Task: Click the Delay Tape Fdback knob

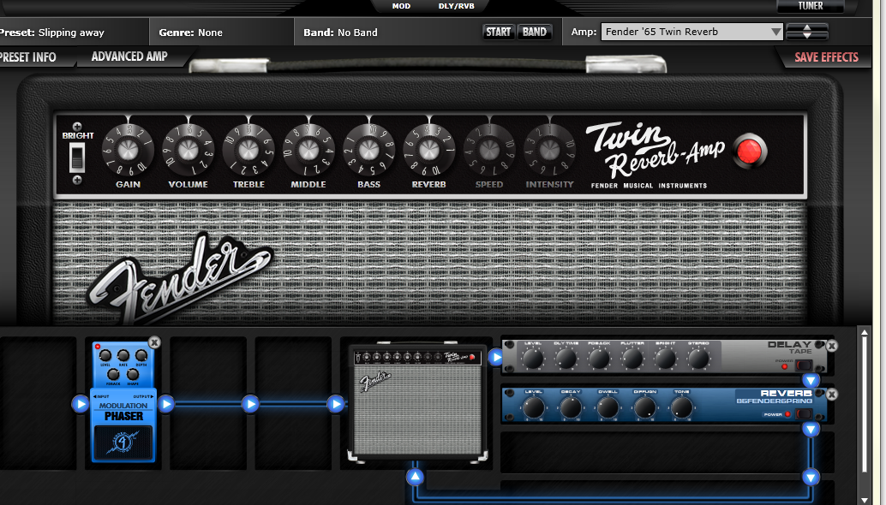Action: (599, 359)
